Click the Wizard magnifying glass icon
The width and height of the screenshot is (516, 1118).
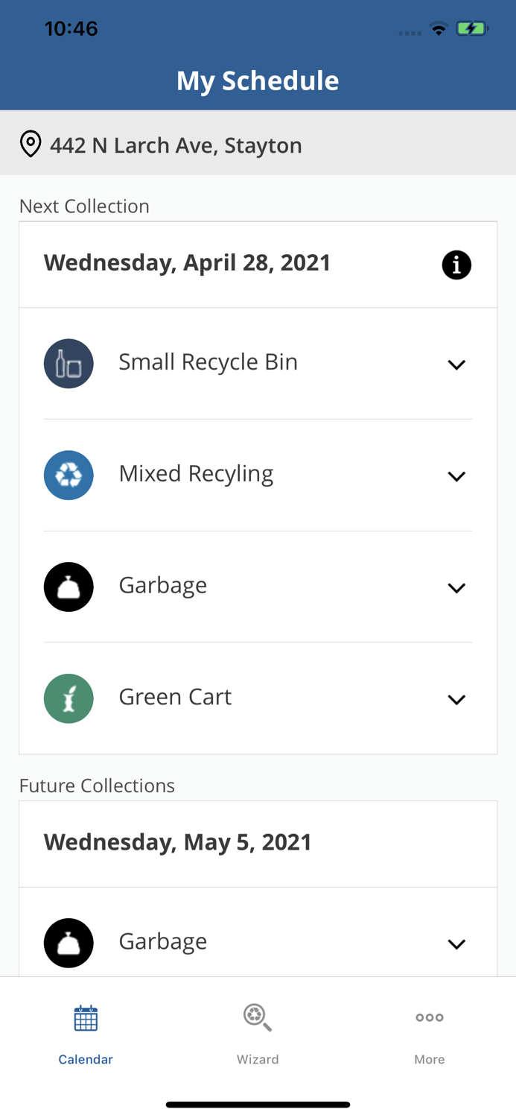[x=258, y=1016]
